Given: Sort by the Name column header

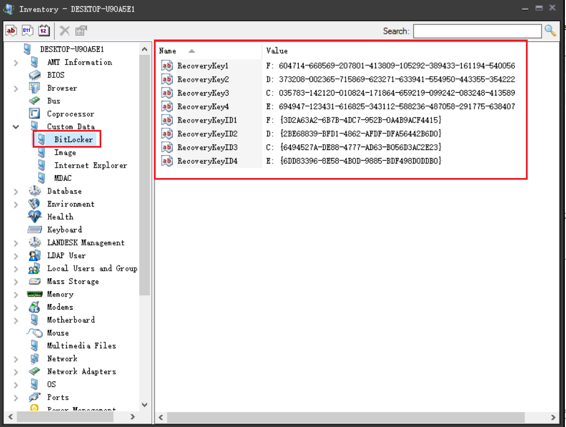Looking at the screenshot, I should point(168,51).
